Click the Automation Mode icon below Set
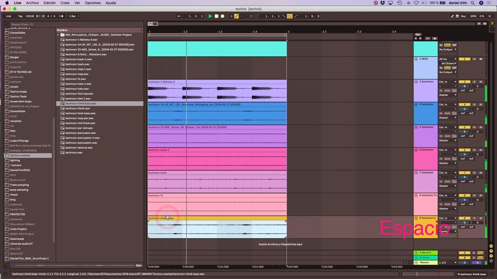The height and width of the screenshot is (279, 497). [428, 38]
